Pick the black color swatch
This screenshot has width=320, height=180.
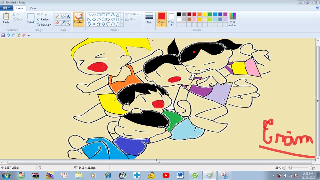pyautogui.click(x=179, y=14)
